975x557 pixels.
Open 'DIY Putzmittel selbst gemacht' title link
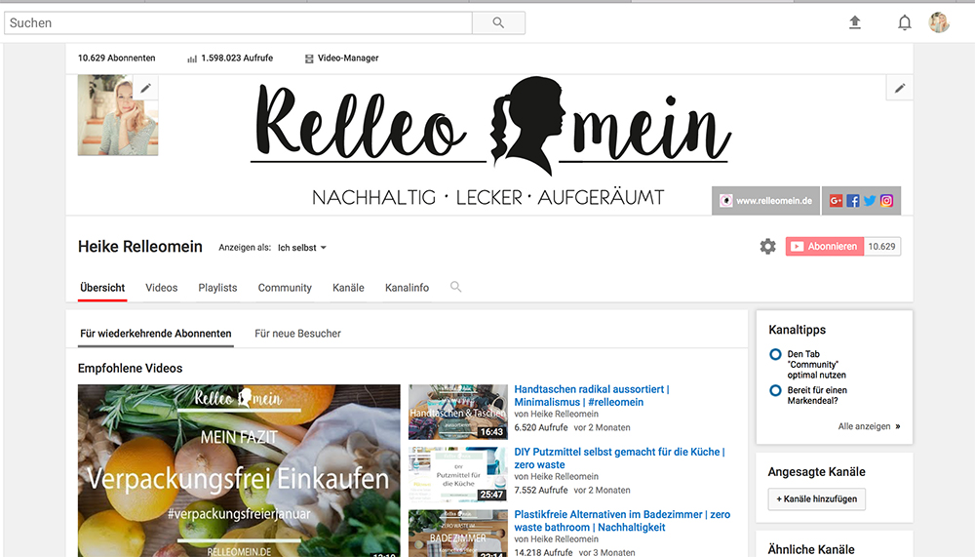click(619, 458)
